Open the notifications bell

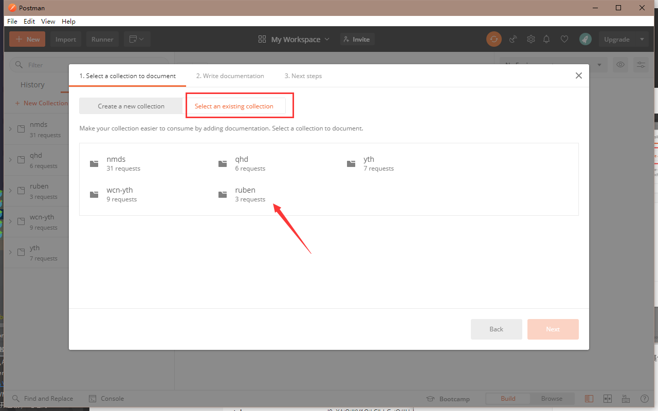point(547,39)
